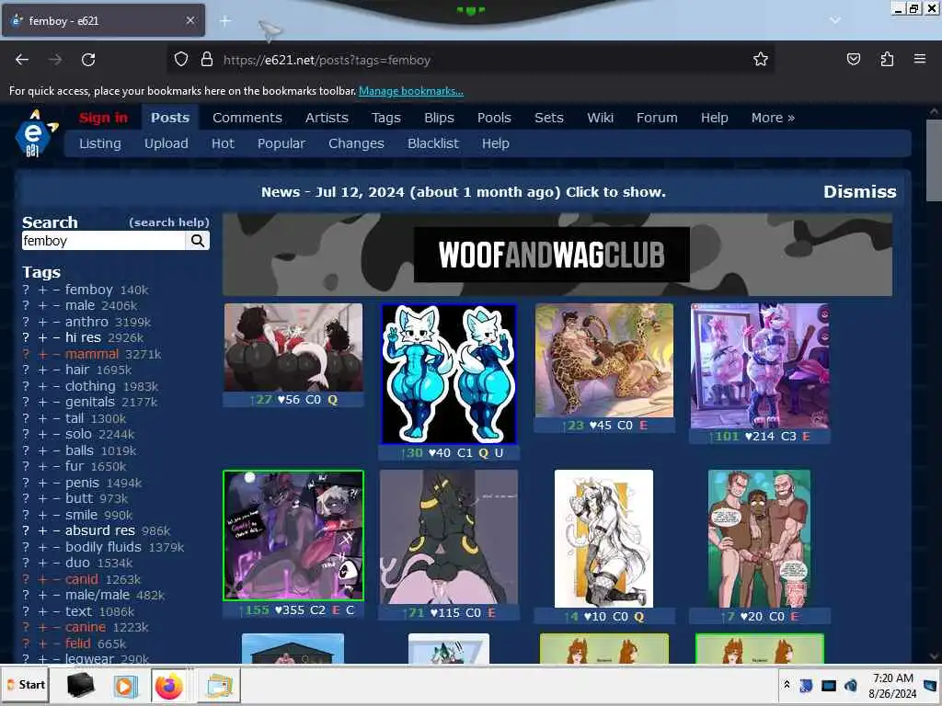
Task: Open the '?' wiki icon for the 'hi res' tag
Action: (x=26, y=337)
